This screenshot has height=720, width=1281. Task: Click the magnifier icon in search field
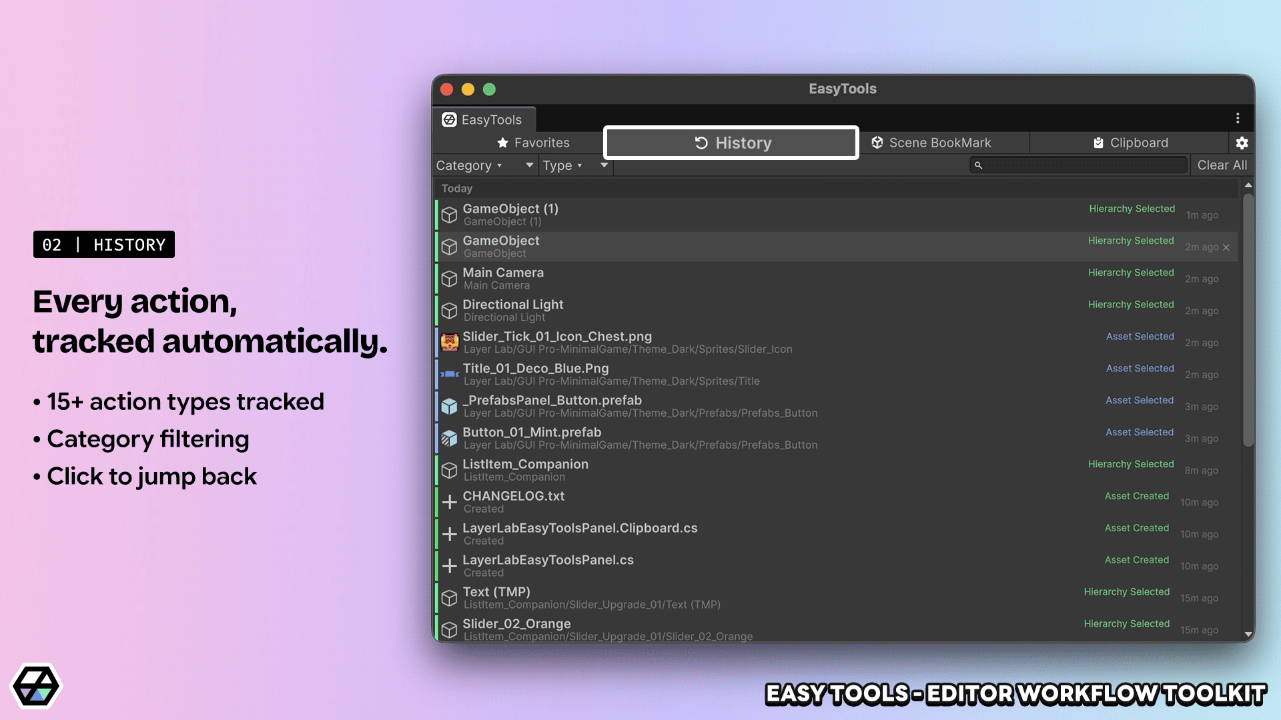click(978, 165)
